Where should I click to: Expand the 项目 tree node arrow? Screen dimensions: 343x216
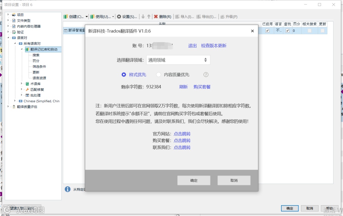click(8, 15)
